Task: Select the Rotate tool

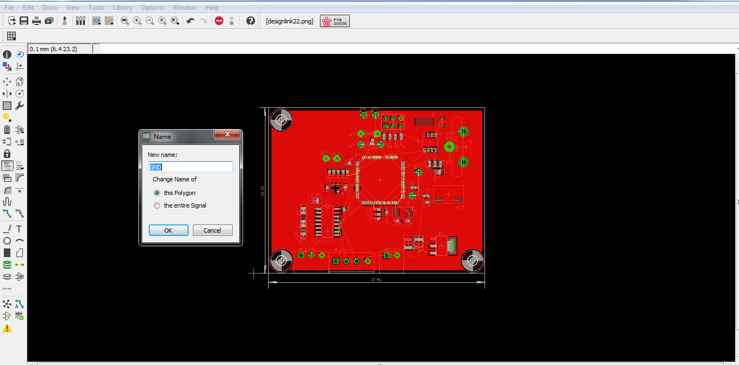Action: 20,94
